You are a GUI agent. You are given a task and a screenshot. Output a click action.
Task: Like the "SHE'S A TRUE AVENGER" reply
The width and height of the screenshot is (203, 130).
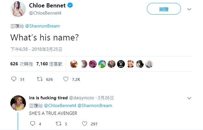pyautogui.click(x=85, y=124)
